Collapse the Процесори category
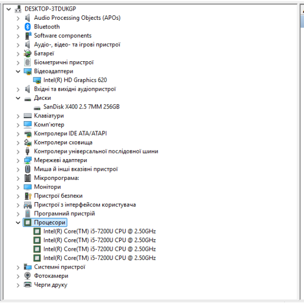 (18, 222)
